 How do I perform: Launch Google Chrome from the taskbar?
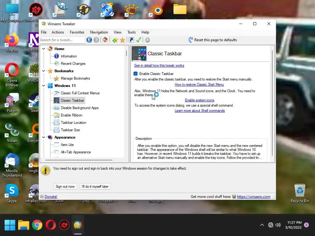coord(37,225)
